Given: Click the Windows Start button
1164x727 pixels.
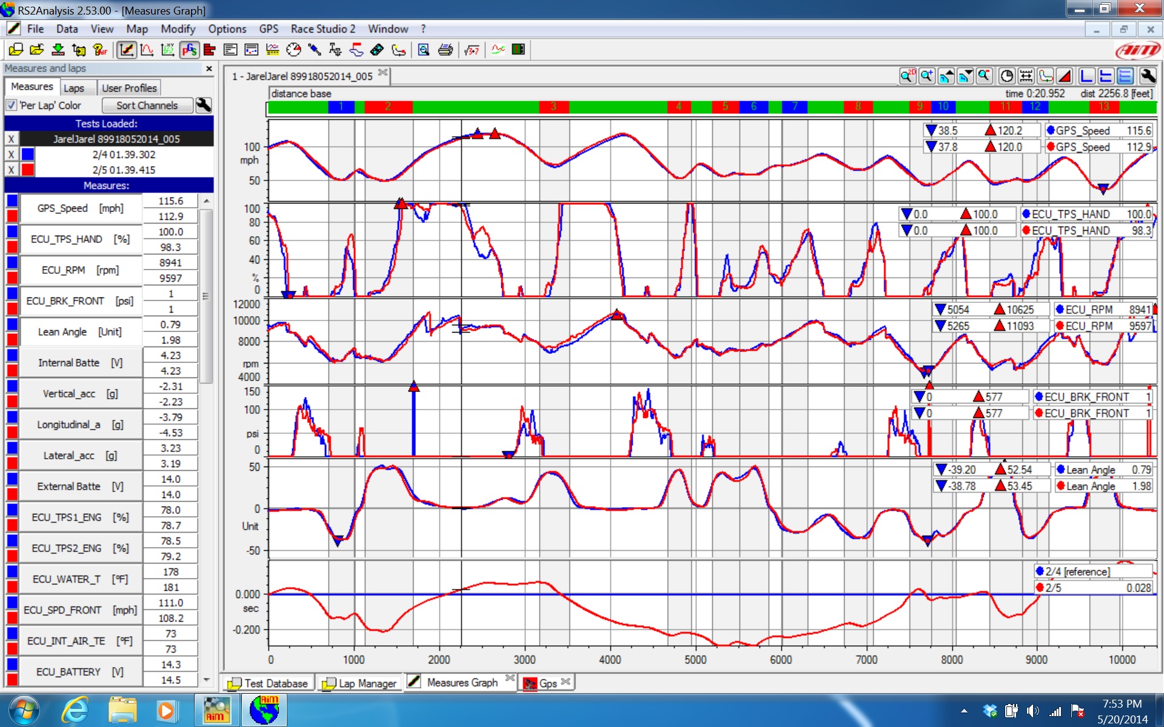Looking at the screenshot, I should click(23, 710).
